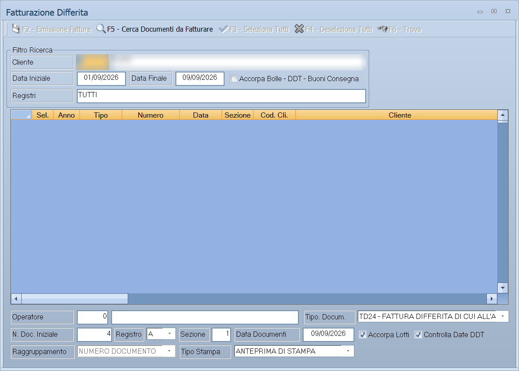Toggle the Accorpa Lotti checkbox
The width and height of the screenshot is (519, 371).
click(363, 335)
